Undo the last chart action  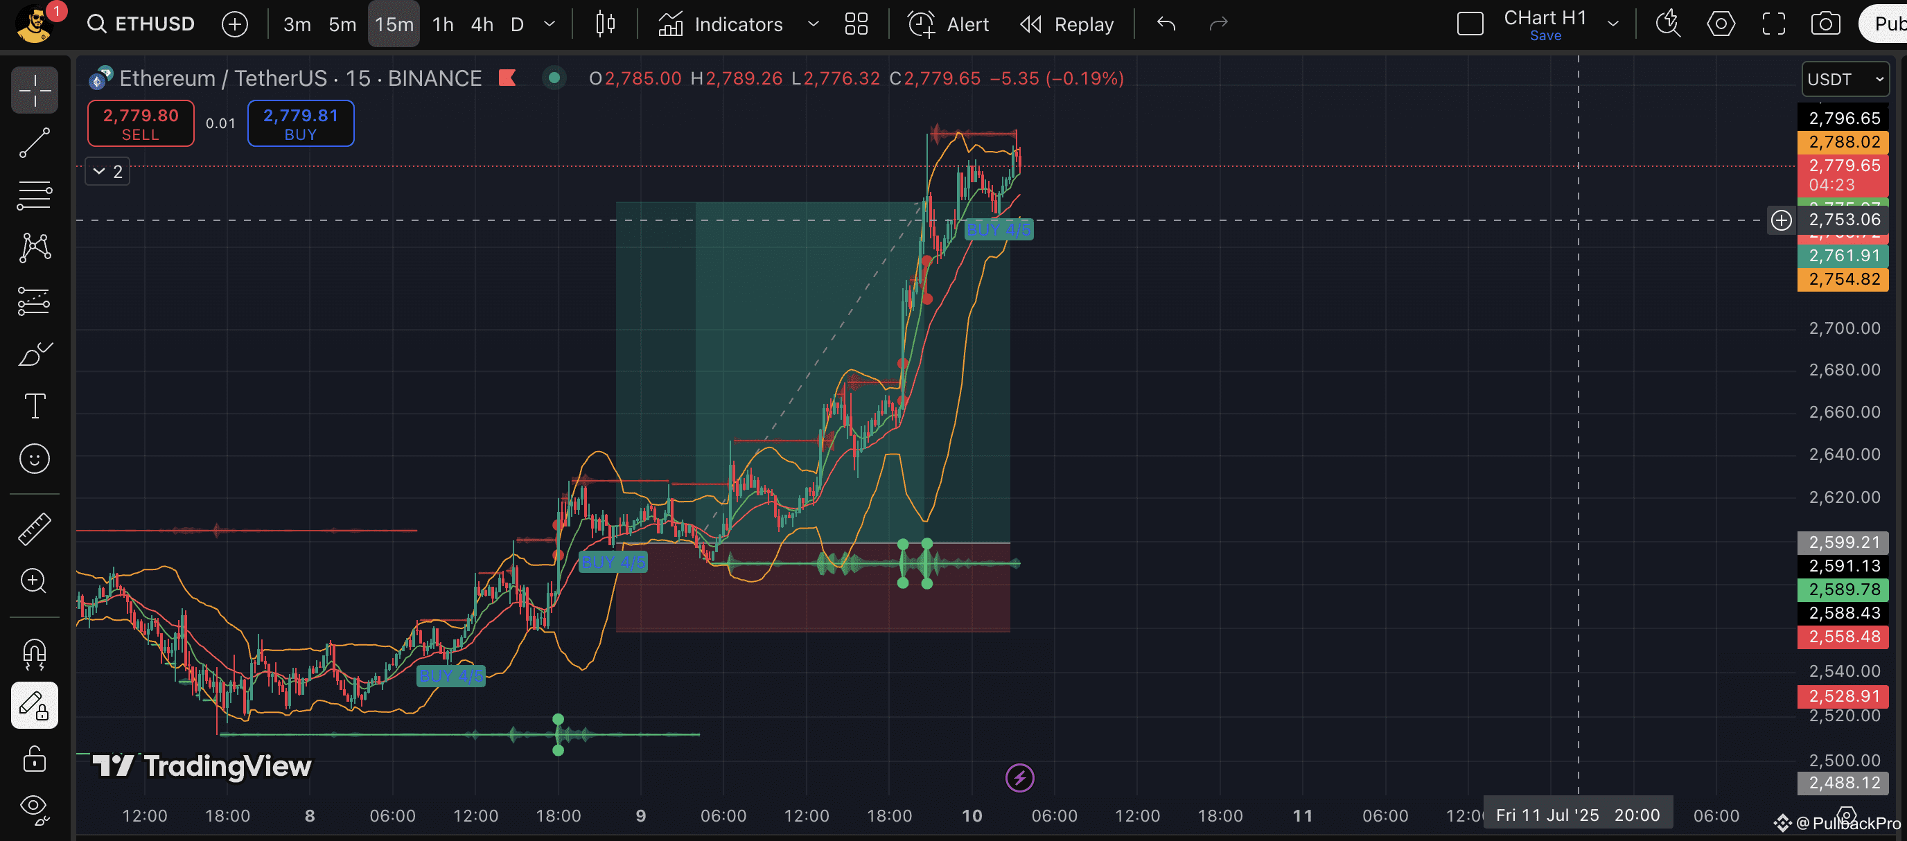pos(1166,24)
